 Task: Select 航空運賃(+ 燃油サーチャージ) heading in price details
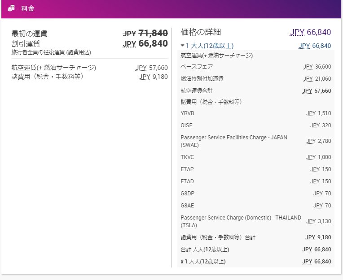tap(216, 56)
